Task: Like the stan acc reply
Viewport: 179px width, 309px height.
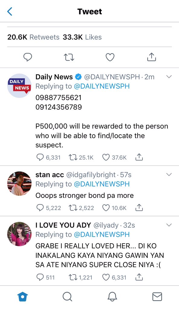Action: coord(106,208)
